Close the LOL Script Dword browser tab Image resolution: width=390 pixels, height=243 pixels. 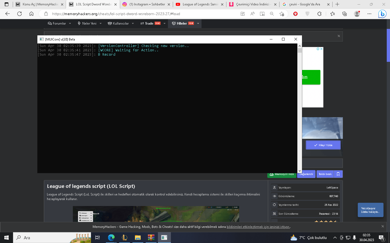click(115, 4)
